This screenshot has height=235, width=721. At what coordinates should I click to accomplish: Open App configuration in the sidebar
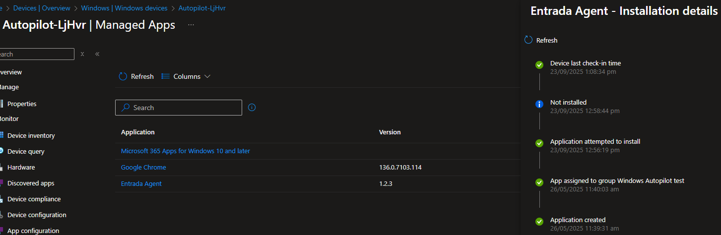click(33, 231)
